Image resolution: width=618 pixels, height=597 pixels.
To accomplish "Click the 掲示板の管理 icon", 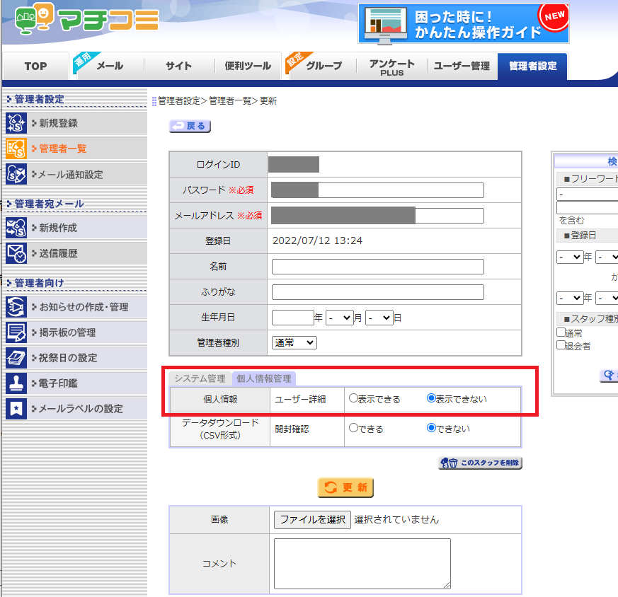I will [16, 332].
